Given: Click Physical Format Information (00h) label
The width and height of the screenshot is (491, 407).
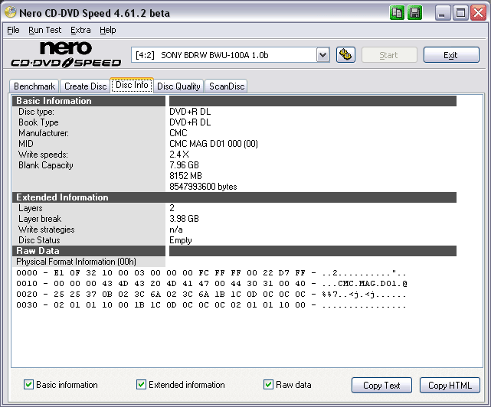Looking at the screenshot, I should click(x=76, y=262).
